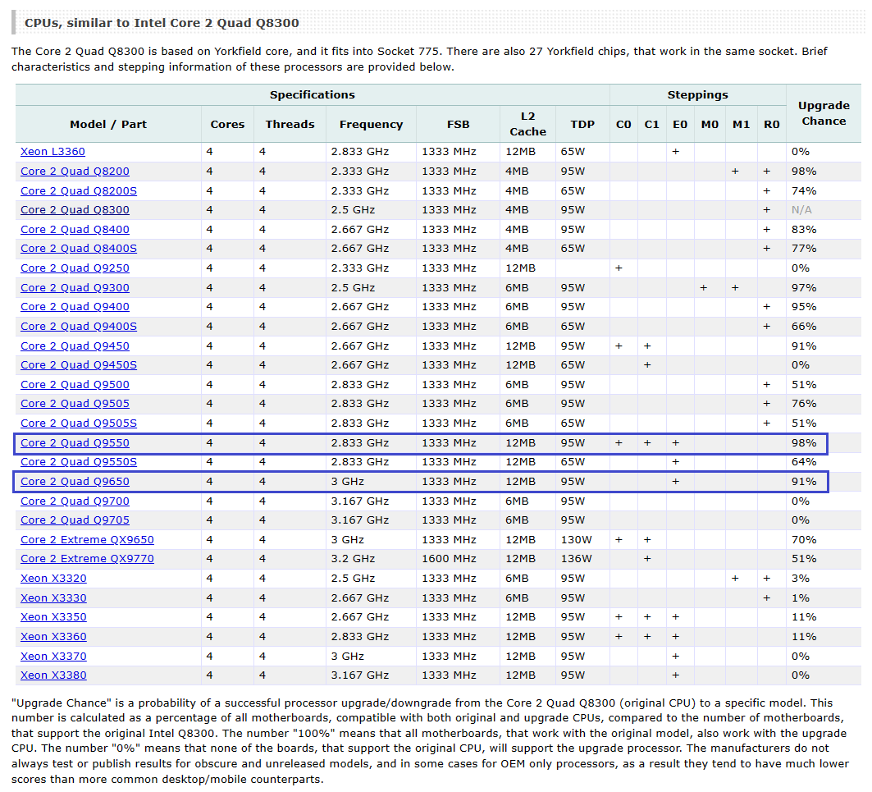Click the Cores column header

(x=227, y=124)
